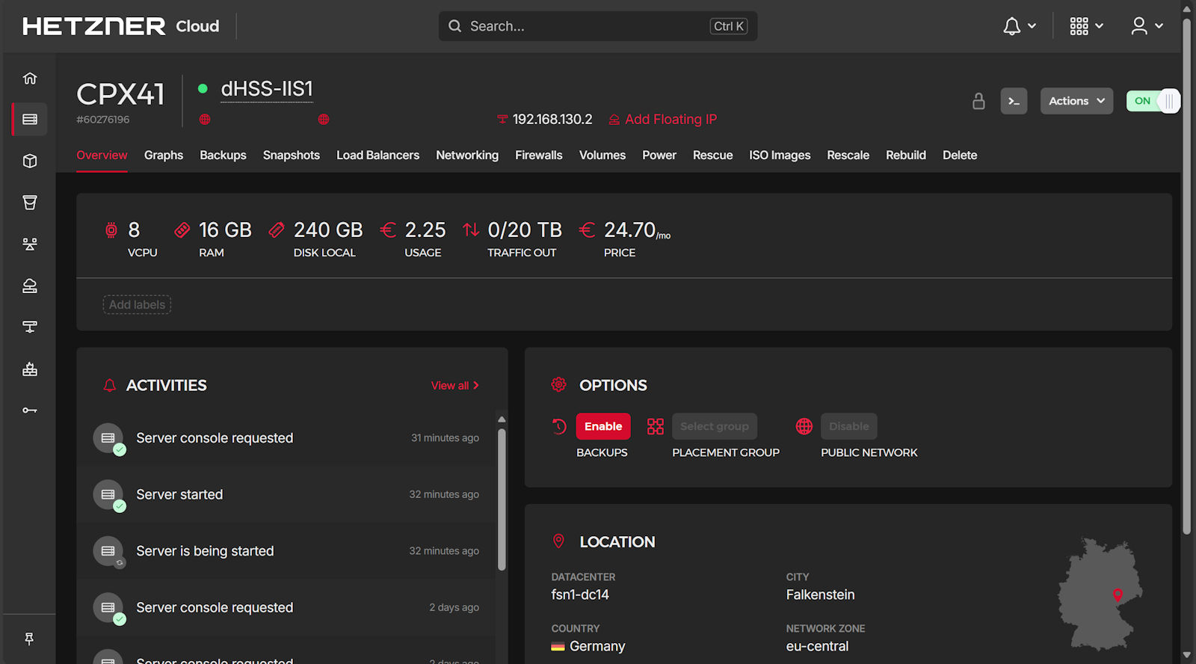Open the bucket storage sidebar icon

point(30,203)
